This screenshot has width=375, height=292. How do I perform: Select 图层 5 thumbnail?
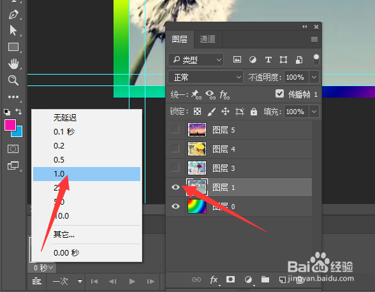click(x=197, y=130)
